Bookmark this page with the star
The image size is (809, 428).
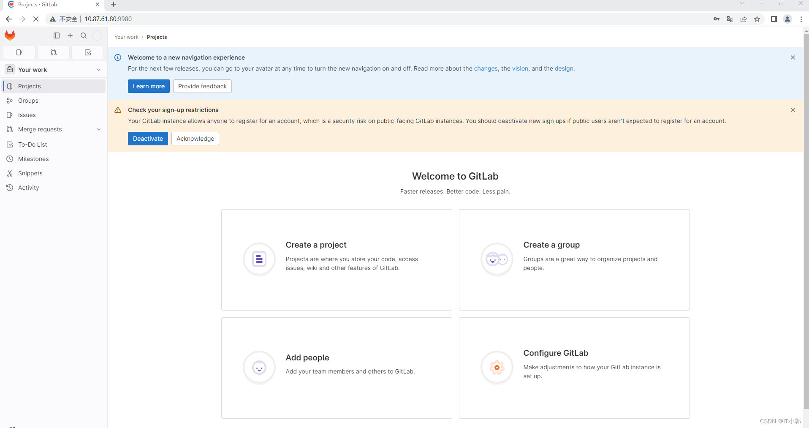click(x=757, y=19)
